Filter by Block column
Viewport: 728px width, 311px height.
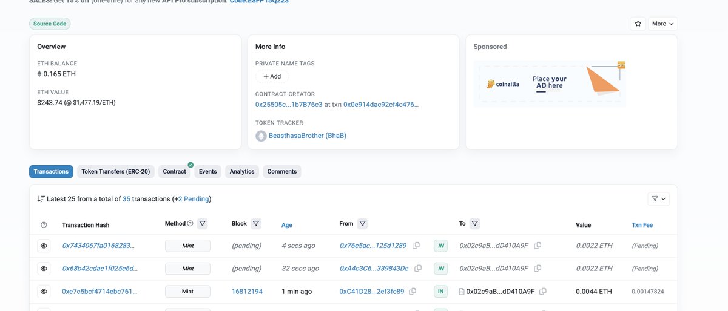(256, 224)
